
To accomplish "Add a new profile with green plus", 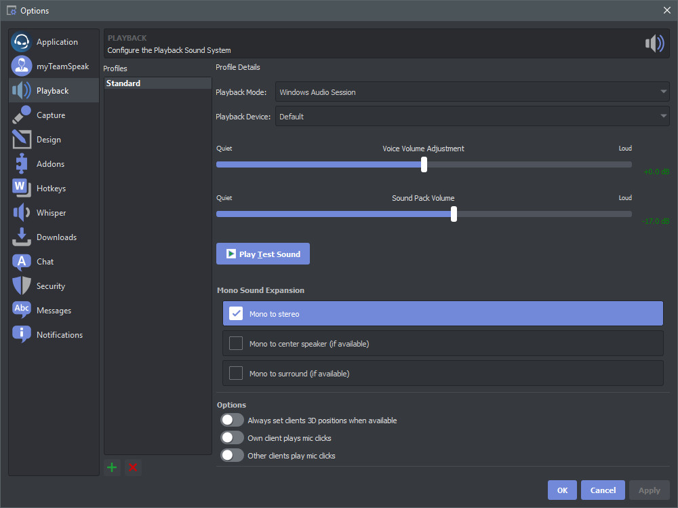I will (x=112, y=467).
